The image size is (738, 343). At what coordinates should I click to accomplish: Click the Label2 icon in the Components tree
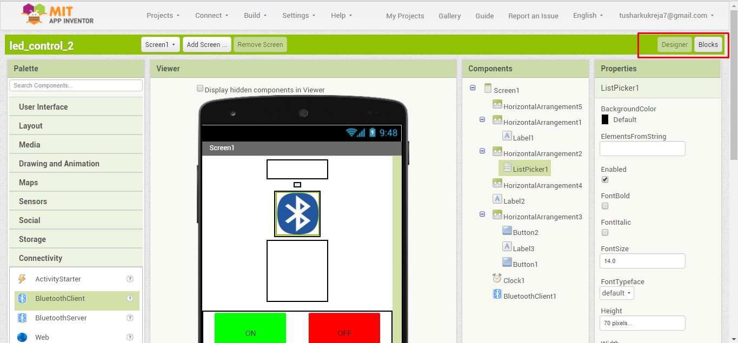coord(497,199)
